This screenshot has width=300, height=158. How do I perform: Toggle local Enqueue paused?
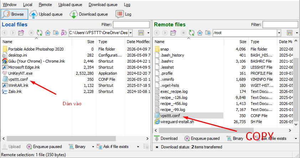coord(44,147)
